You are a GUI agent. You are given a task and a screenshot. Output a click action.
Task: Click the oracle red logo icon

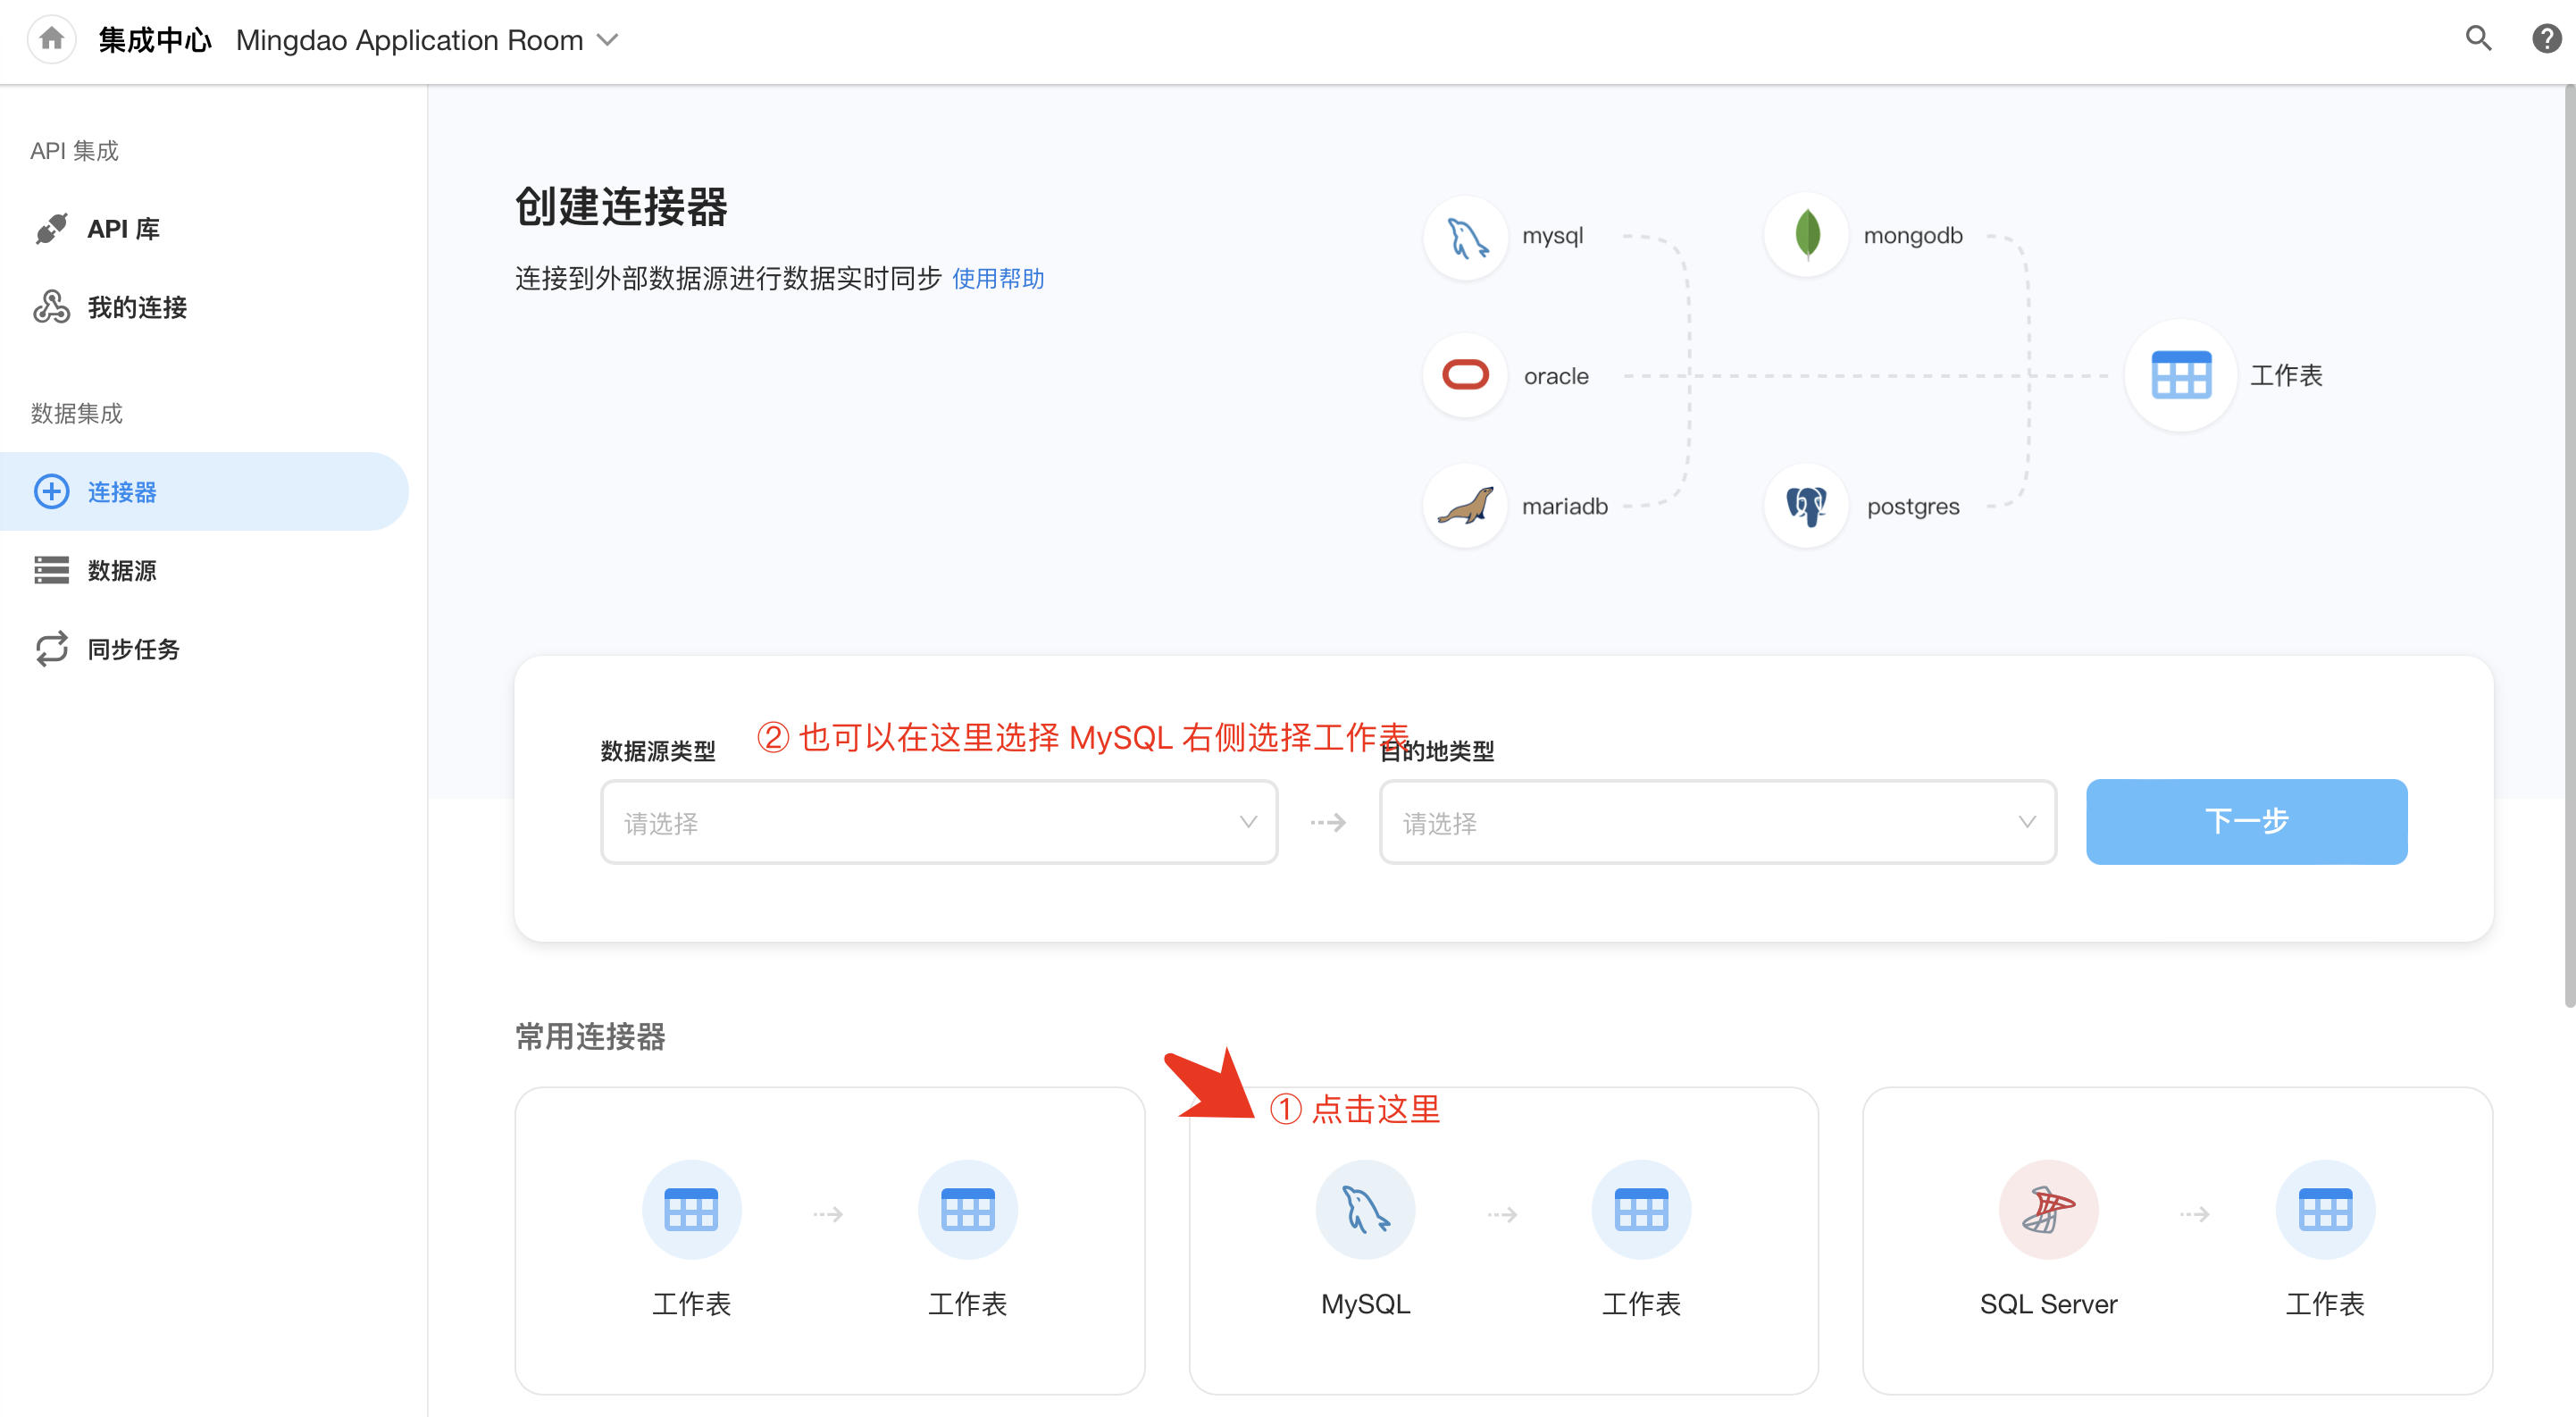tap(1465, 376)
